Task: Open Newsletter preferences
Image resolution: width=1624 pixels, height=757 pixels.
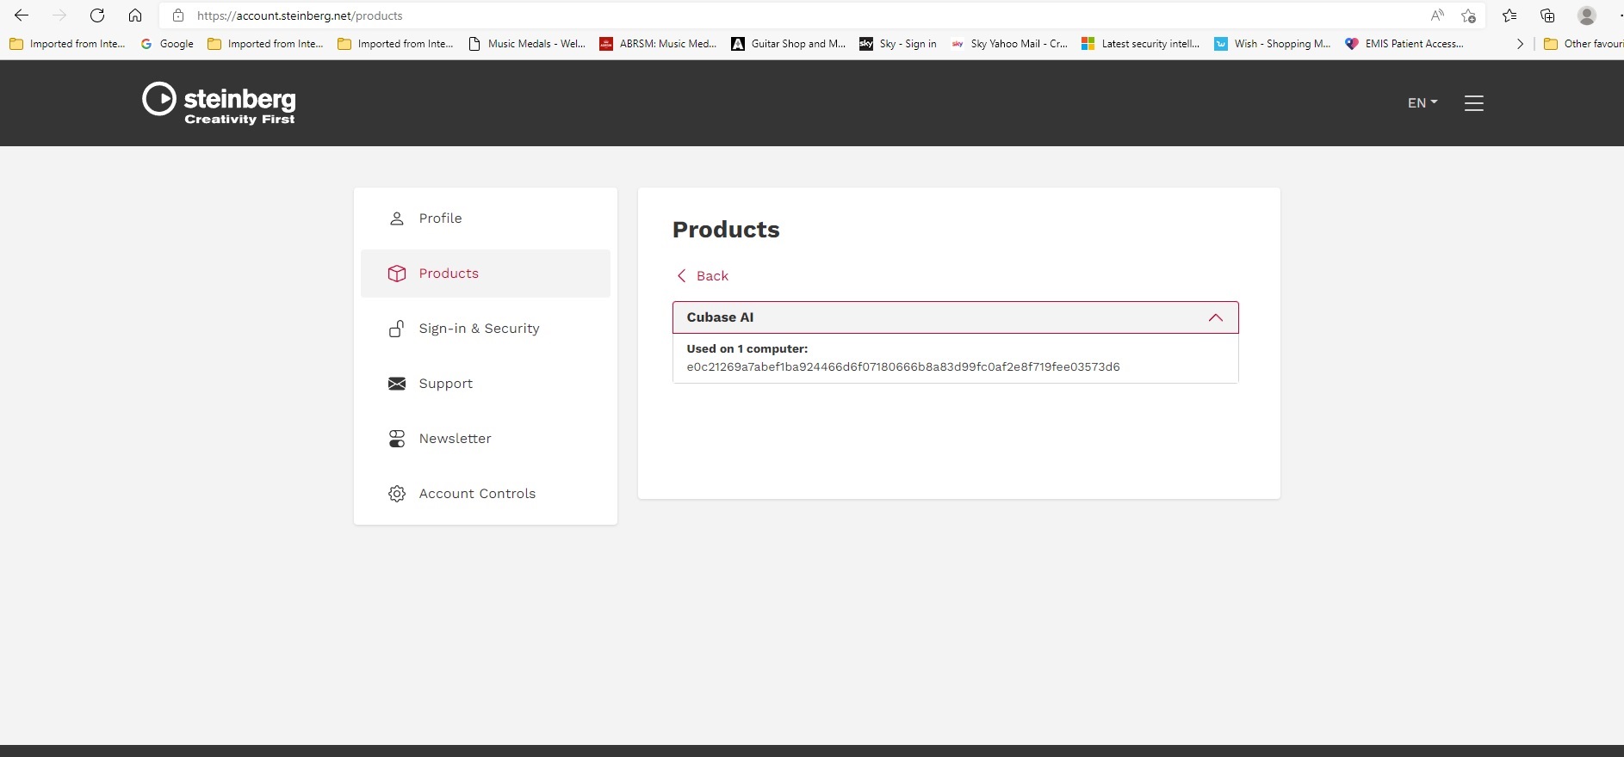Action: click(486, 439)
